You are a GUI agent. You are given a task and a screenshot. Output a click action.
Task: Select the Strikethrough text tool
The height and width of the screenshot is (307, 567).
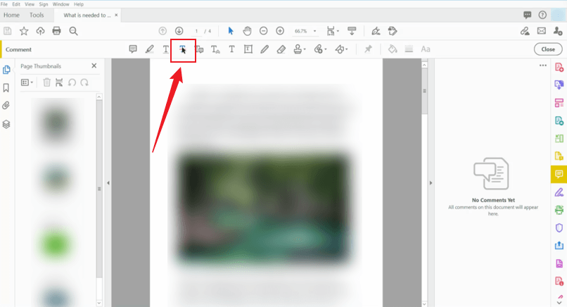pos(183,49)
